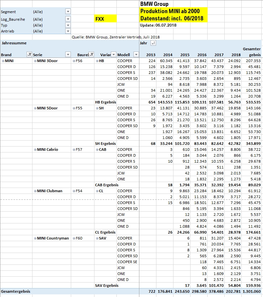Collapse the CL variant group
Image resolution: width=263 pixels, height=297 pixels.
tap(97, 191)
